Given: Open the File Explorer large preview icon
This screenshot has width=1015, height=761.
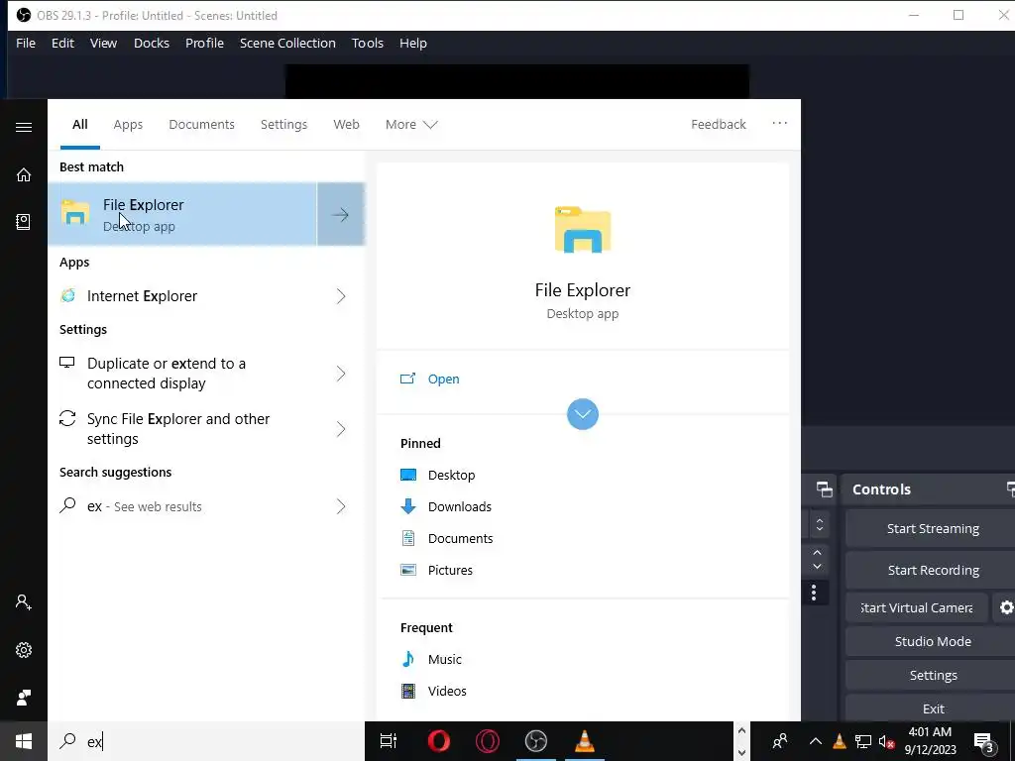Looking at the screenshot, I should pos(583,230).
